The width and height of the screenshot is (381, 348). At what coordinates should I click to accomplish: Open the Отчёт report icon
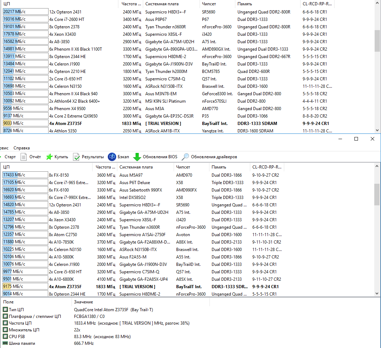tap(24, 157)
